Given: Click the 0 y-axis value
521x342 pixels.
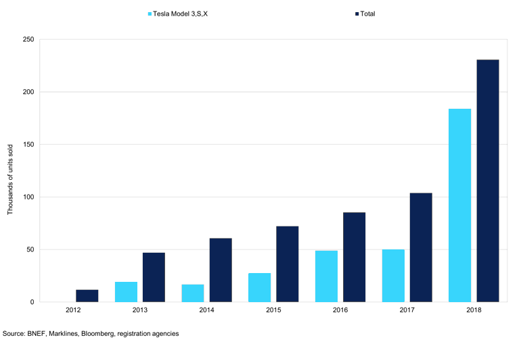Looking at the screenshot, I should click(x=32, y=302).
